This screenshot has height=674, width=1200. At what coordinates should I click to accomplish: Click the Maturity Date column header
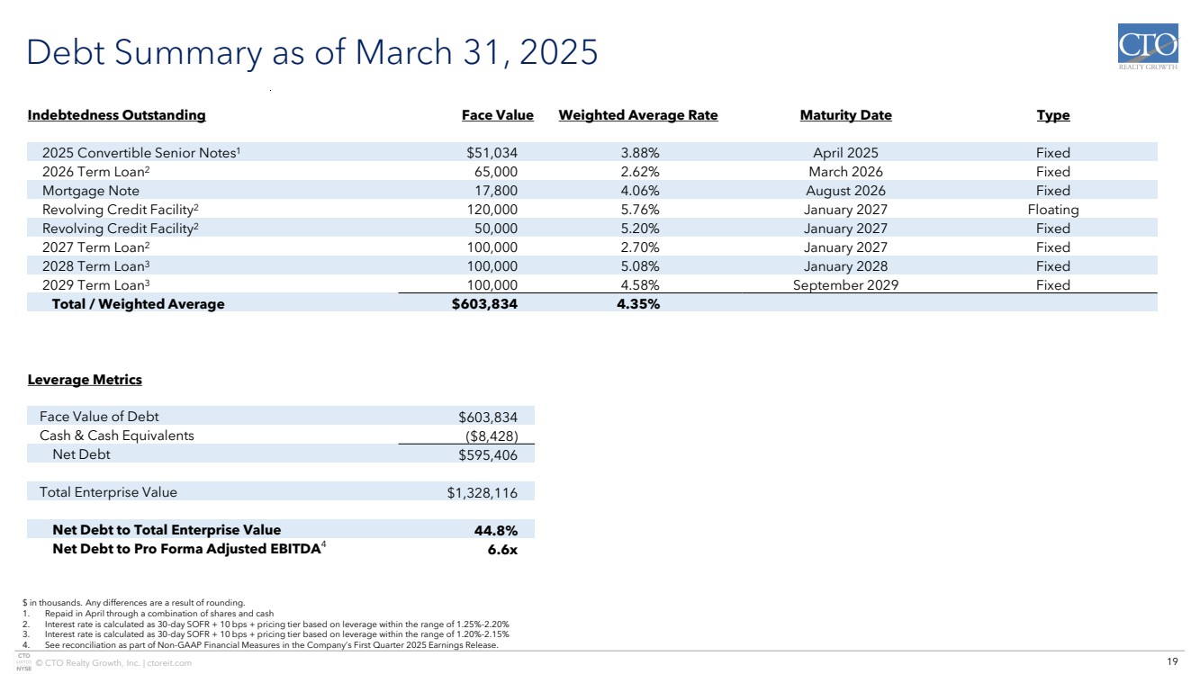845,115
